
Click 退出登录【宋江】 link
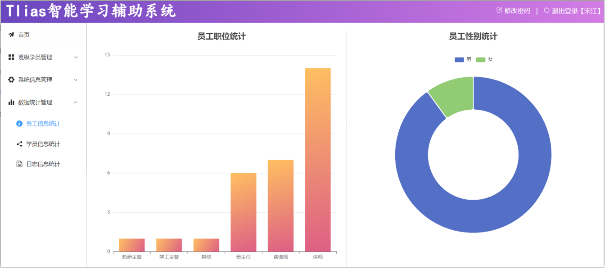point(577,11)
